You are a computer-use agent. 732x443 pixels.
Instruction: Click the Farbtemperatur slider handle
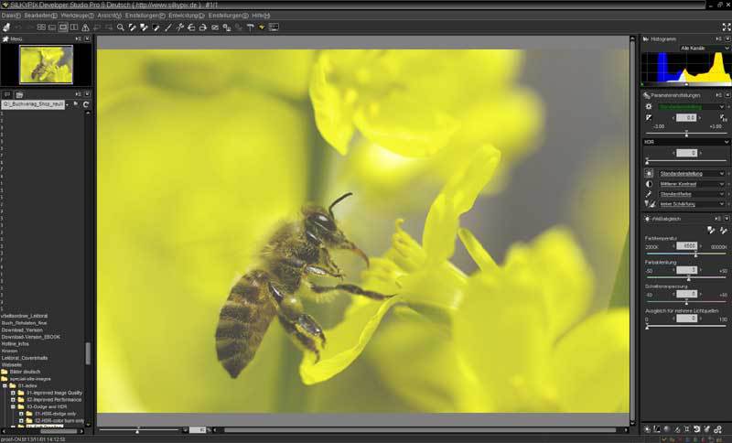click(695, 254)
